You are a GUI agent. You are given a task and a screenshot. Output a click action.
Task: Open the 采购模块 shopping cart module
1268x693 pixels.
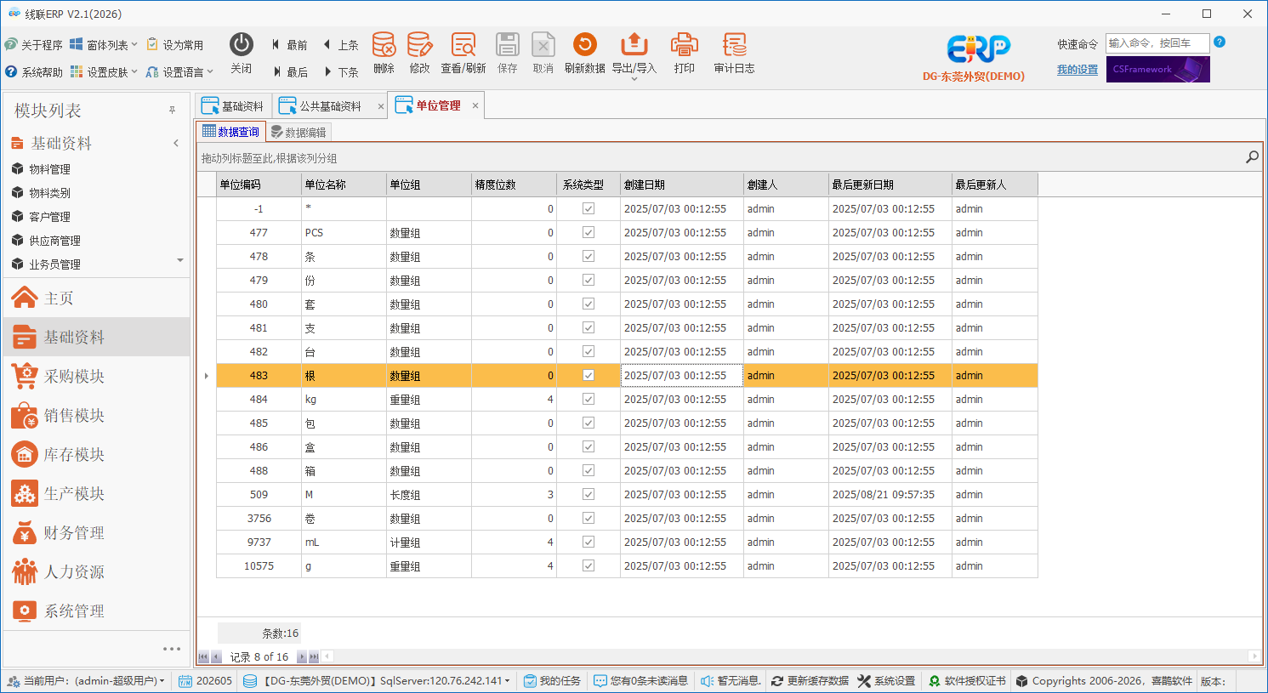coord(58,376)
